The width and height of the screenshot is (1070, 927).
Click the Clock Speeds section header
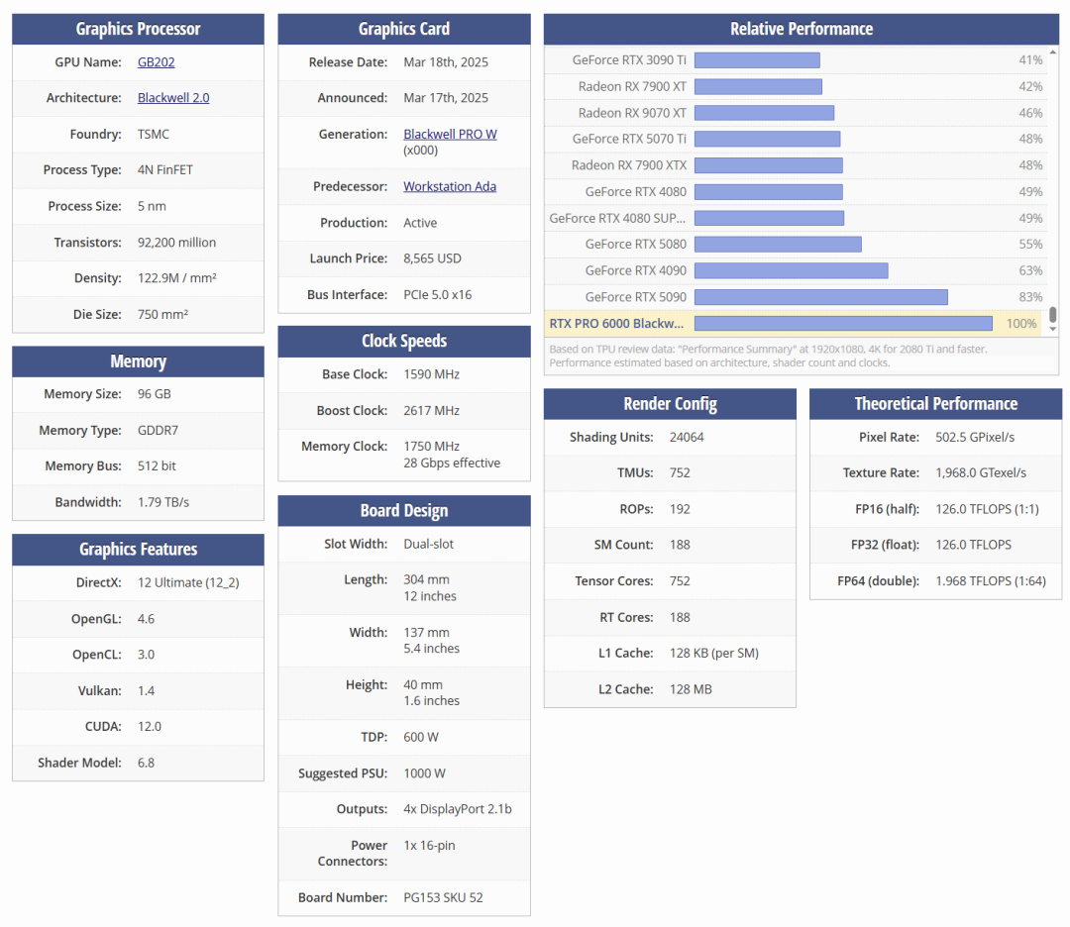[404, 341]
